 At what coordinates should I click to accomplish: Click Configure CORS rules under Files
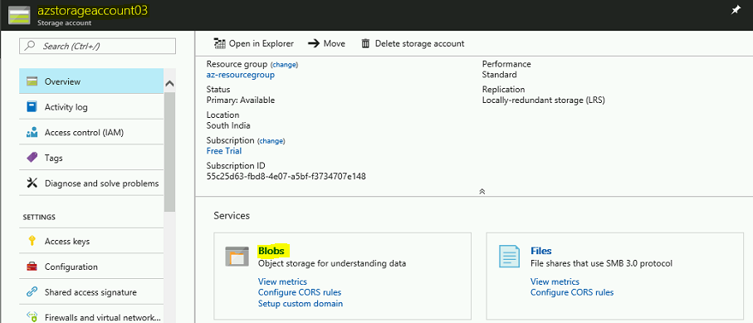572,292
